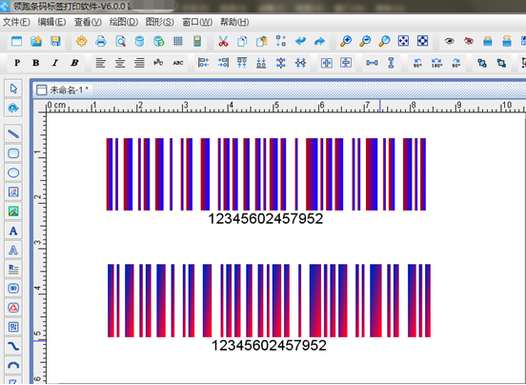Select the S-curve drawing tool
Image resolution: width=526 pixels, height=385 pixels.
pos(13,347)
